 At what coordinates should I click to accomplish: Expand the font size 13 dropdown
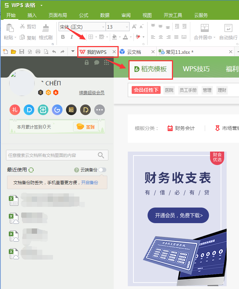127,27
